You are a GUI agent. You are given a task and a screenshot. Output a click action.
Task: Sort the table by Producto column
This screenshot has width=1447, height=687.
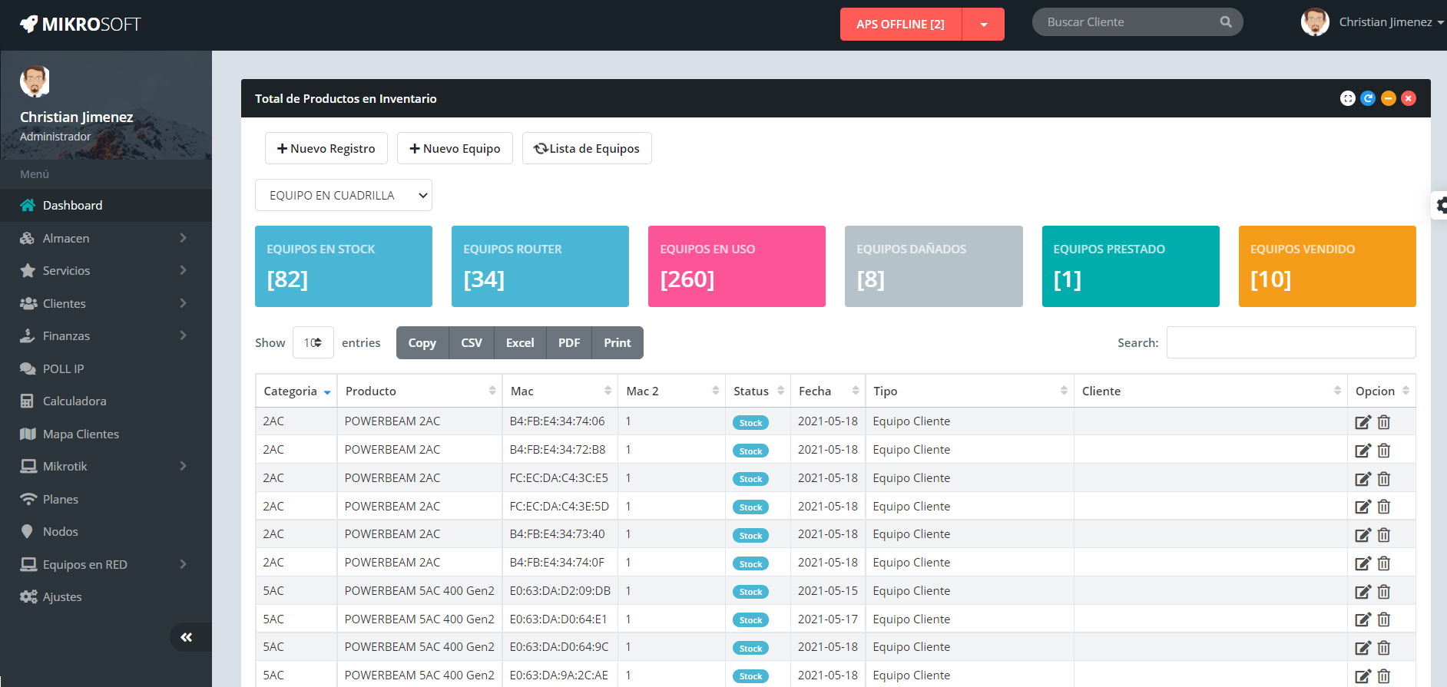click(x=419, y=391)
